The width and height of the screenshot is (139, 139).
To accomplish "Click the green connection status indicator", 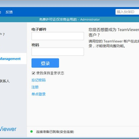I will coord(31,132).
